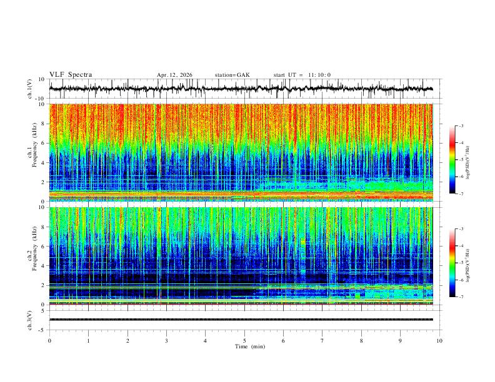Click the time axis tick label "0"
Screen dimensions: 495x382
click(x=49, y=341)
